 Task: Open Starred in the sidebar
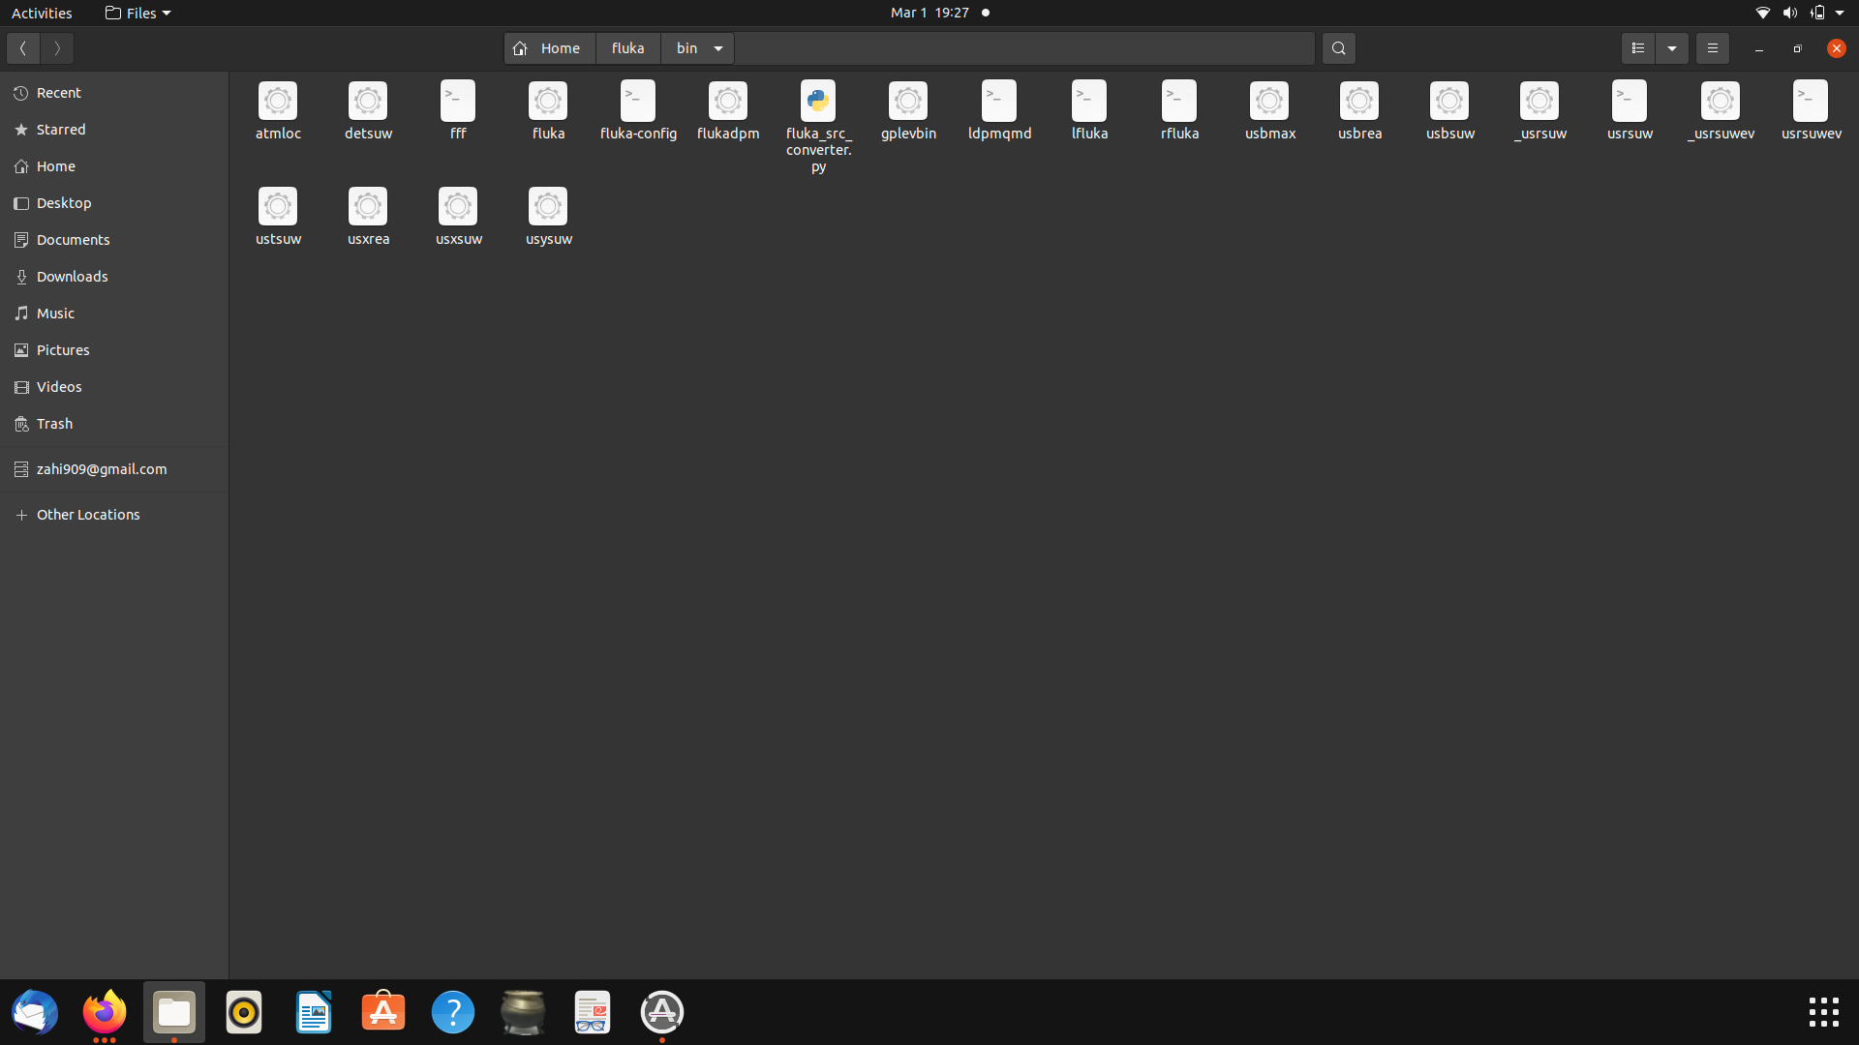pos(114,130)
